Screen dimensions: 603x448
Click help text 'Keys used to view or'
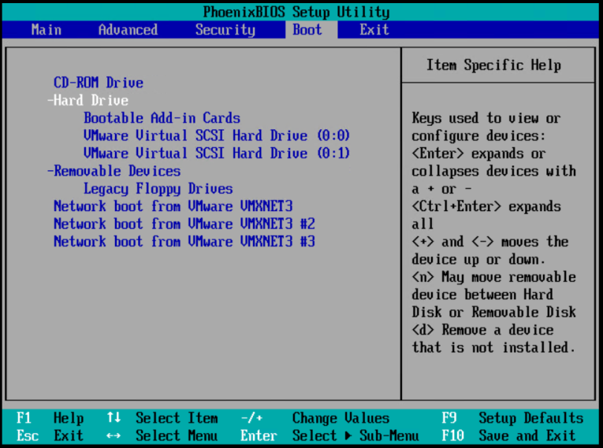(x=486, y=118)
